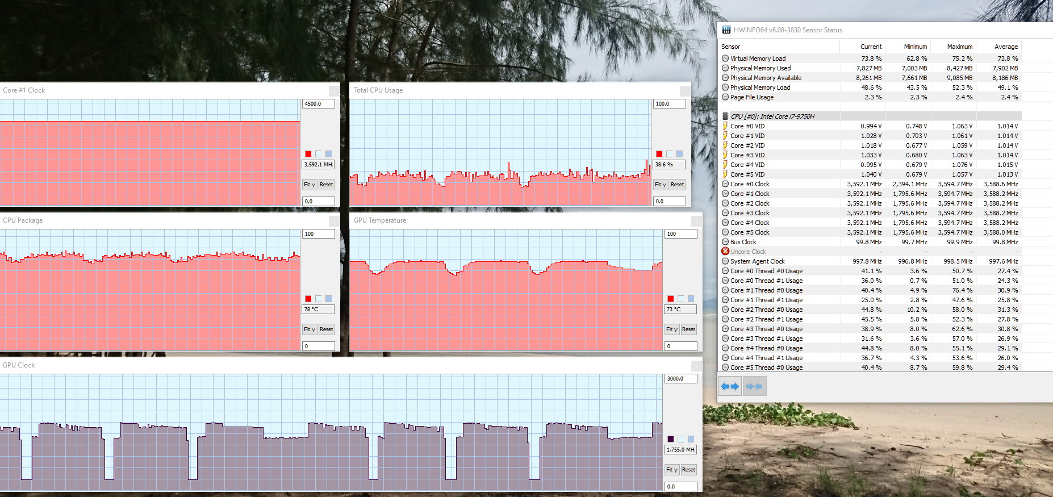Click Fit y in GPU Clock graph
1053x497 pixels.
(x=672, y=470)
